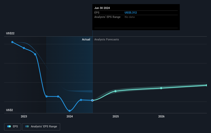211x133 pixels.
Task: Click the EPS data point at 2023
Action: click(x=24, y=48)
